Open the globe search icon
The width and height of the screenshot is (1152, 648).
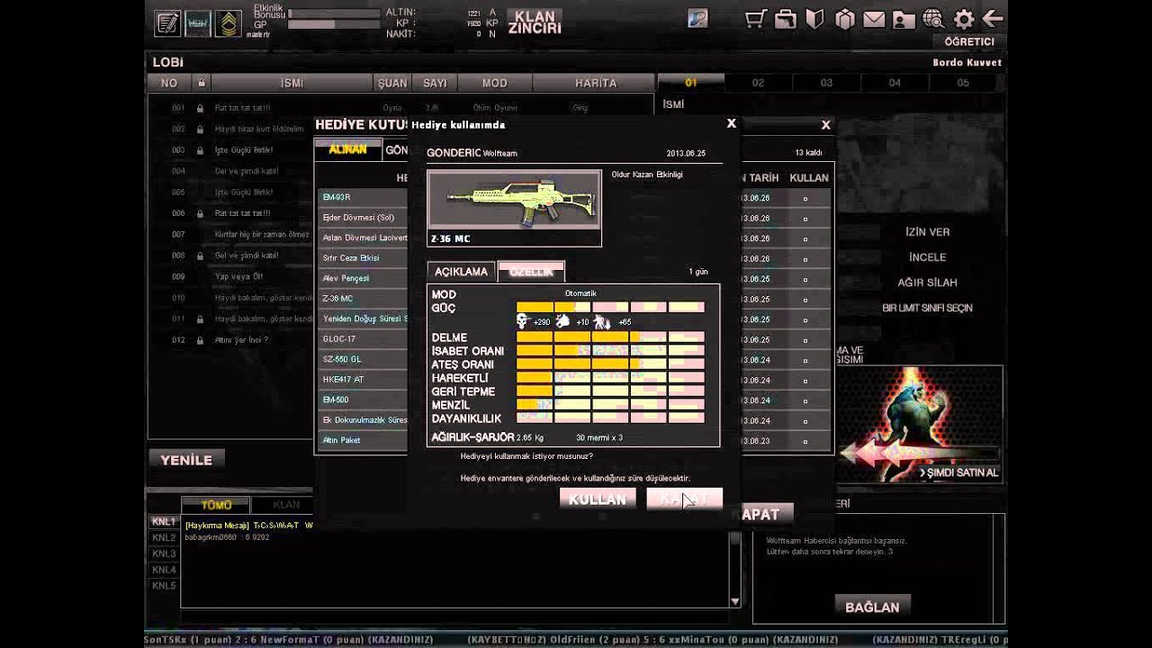pos(933,20)
